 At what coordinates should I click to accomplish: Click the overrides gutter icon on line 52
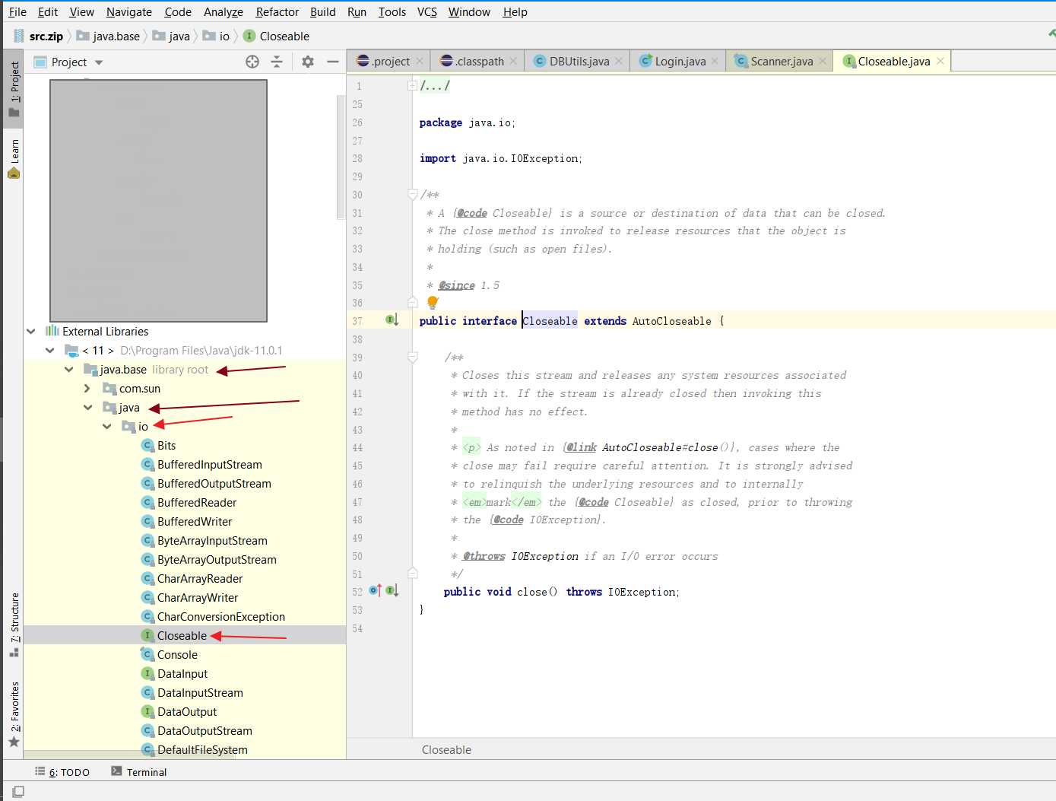coord(375,591)
